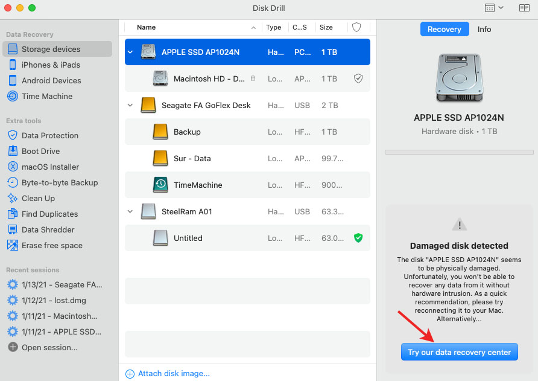Click Damaged disk detected heading
538x381 pixels.
pos(459,246)
